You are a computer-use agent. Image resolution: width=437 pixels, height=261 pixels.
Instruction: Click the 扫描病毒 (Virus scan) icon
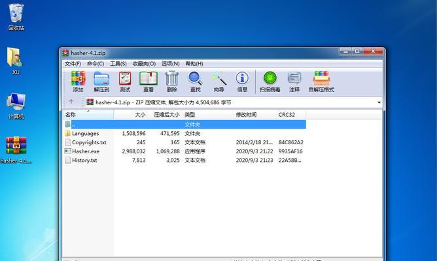point(270,79)
